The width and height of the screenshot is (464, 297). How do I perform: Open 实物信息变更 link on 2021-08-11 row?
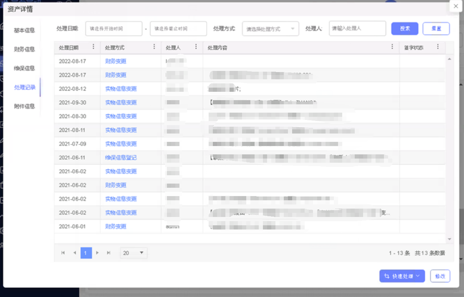pyautogui.click(x=121, y=130)
